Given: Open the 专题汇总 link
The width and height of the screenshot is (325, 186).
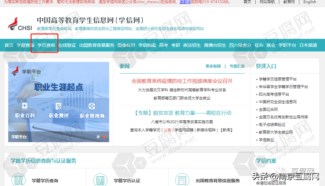Looking at the screenshot, I should coord(237,66).
